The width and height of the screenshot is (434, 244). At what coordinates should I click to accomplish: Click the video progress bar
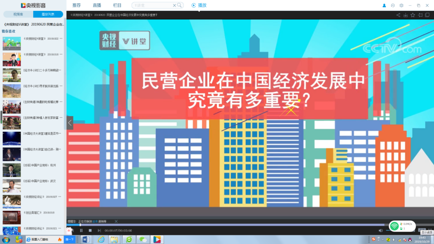[x=224, y=225]
